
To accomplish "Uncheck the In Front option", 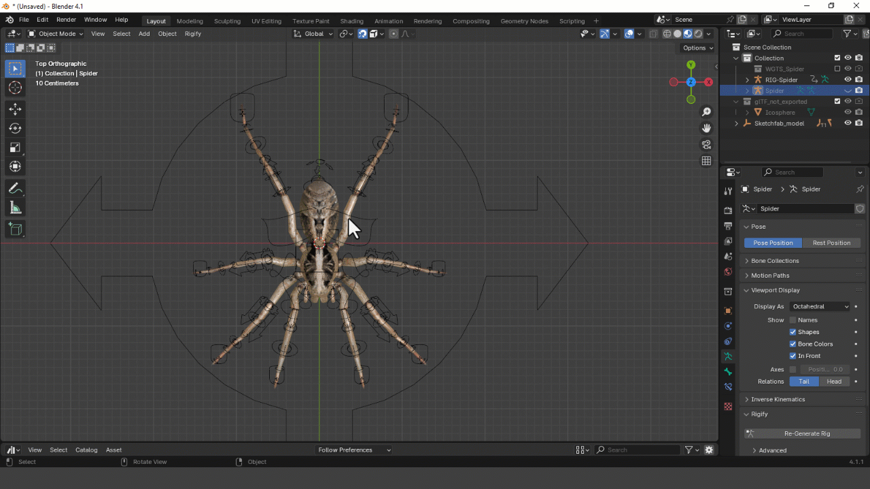I will coord(793,356).
